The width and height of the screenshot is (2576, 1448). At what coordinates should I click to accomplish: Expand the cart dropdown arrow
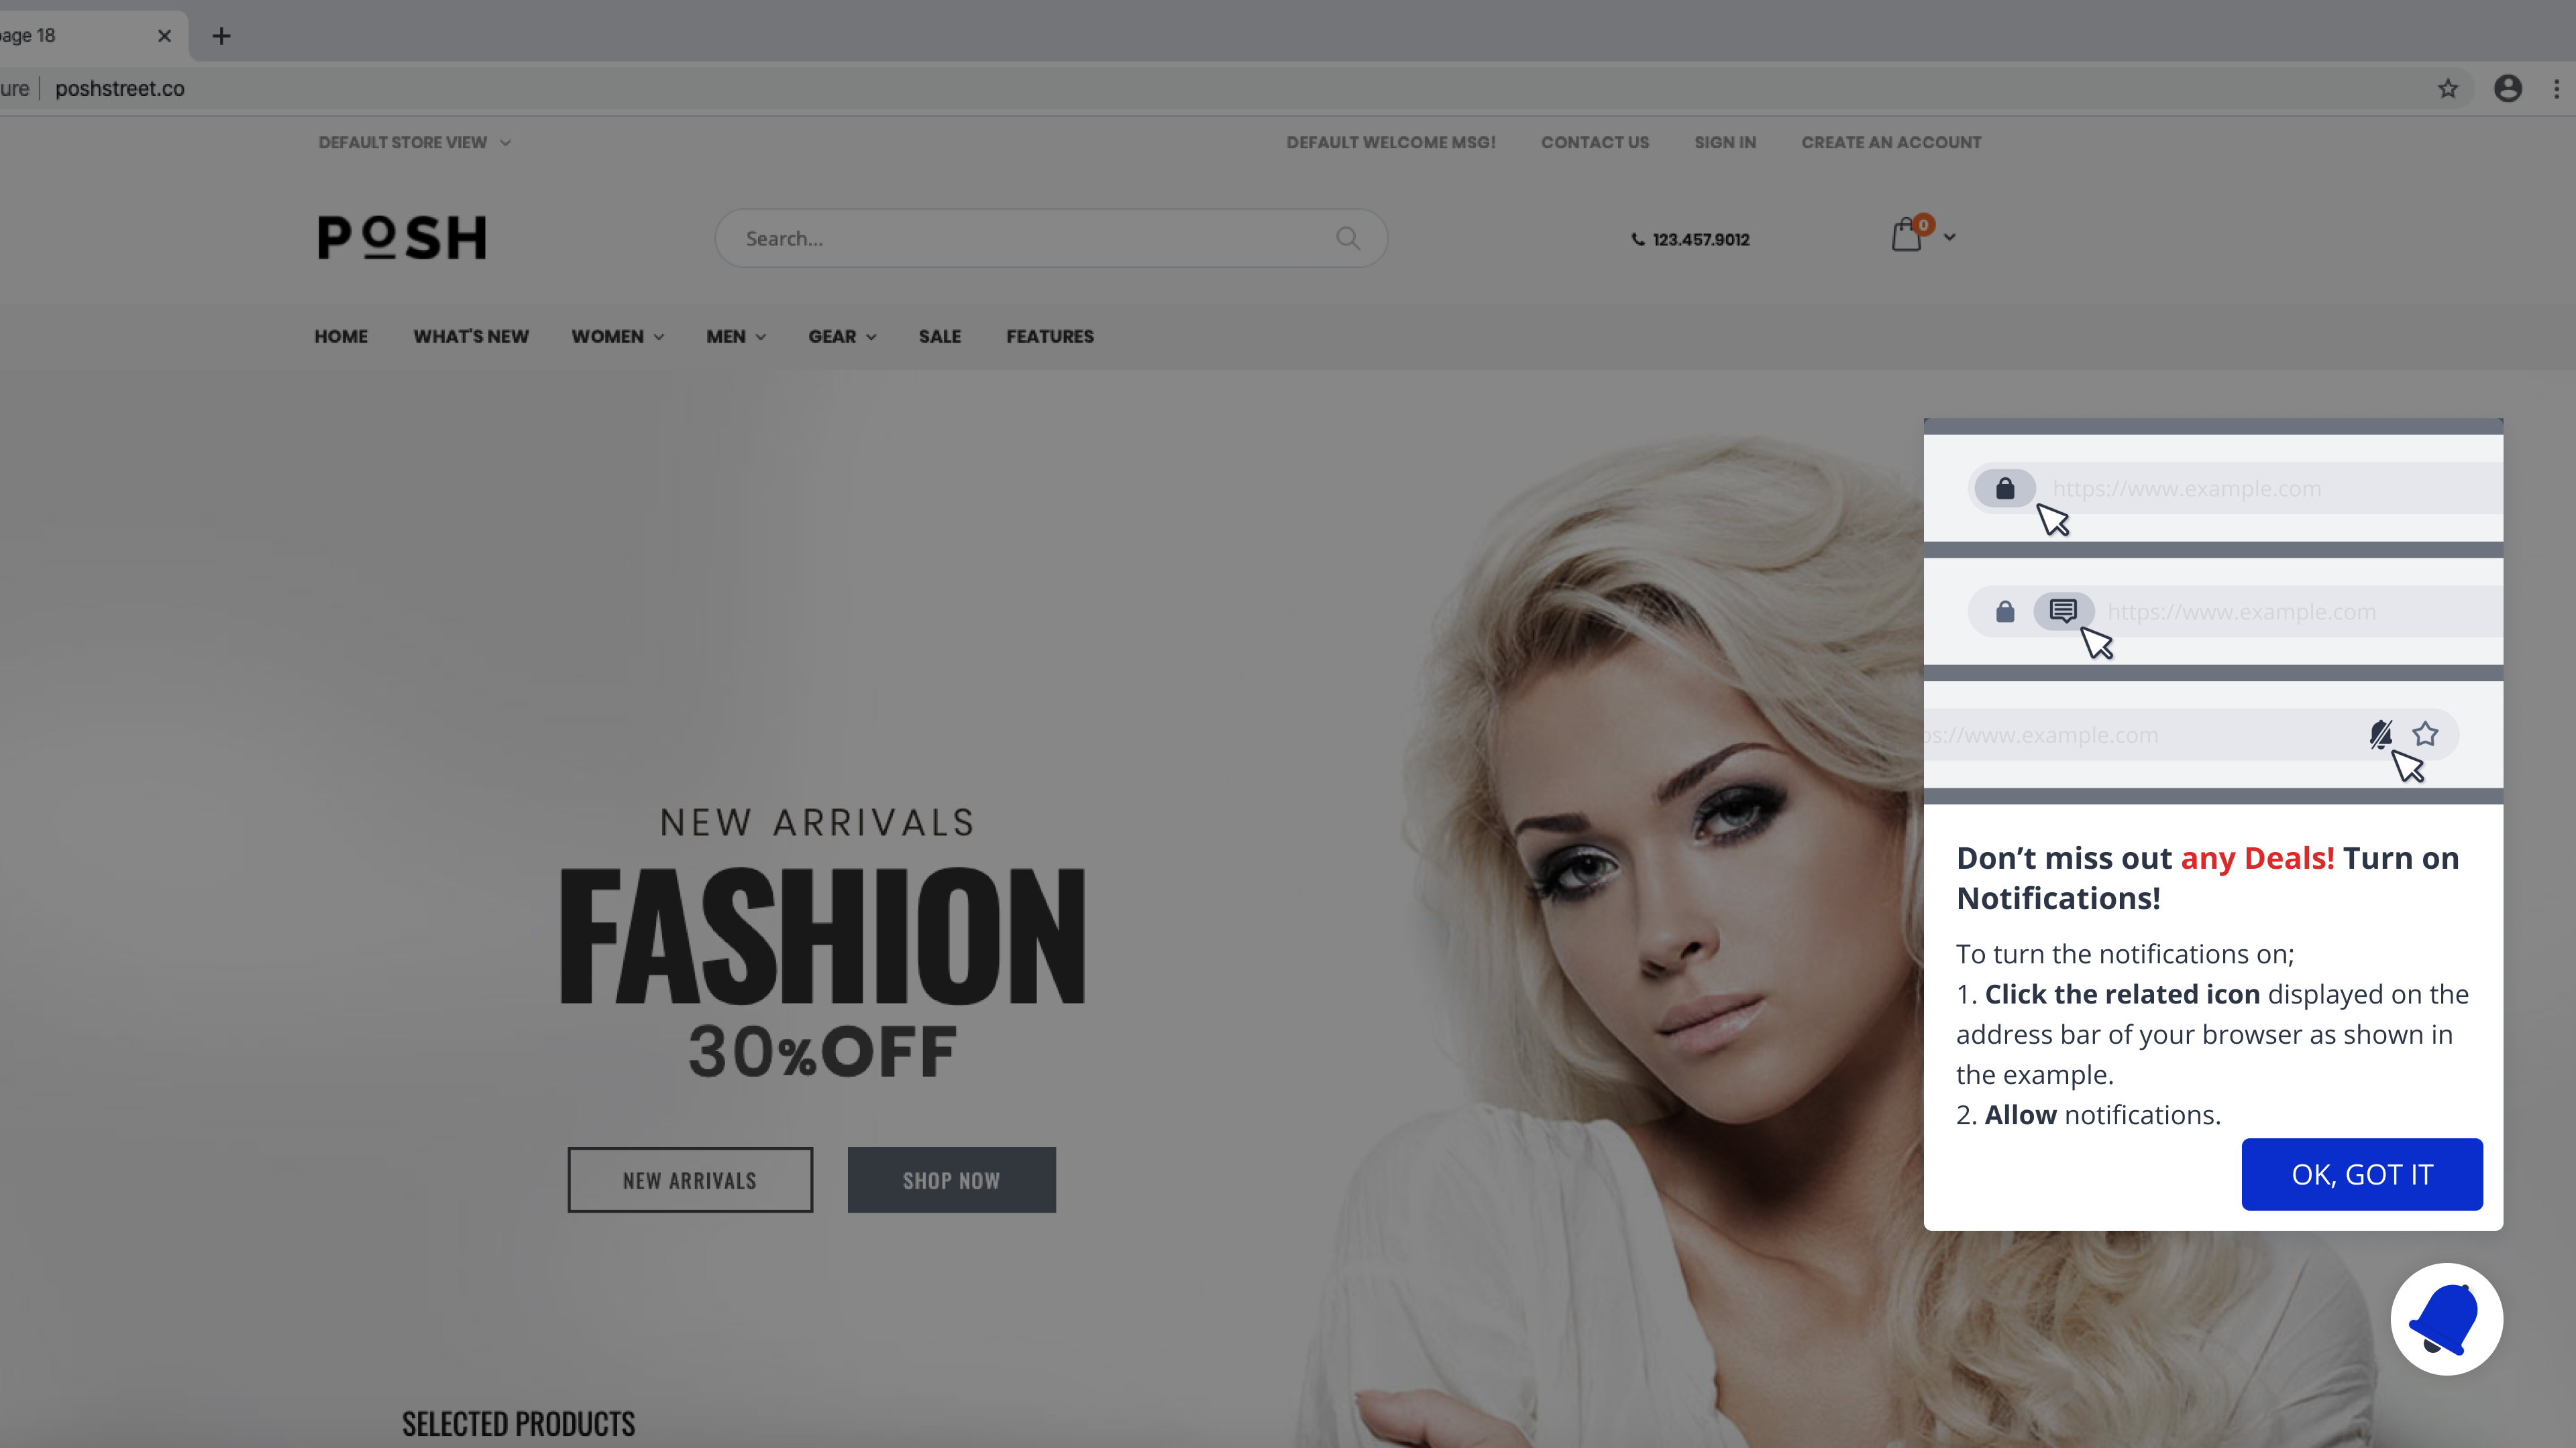point(1949,237)
